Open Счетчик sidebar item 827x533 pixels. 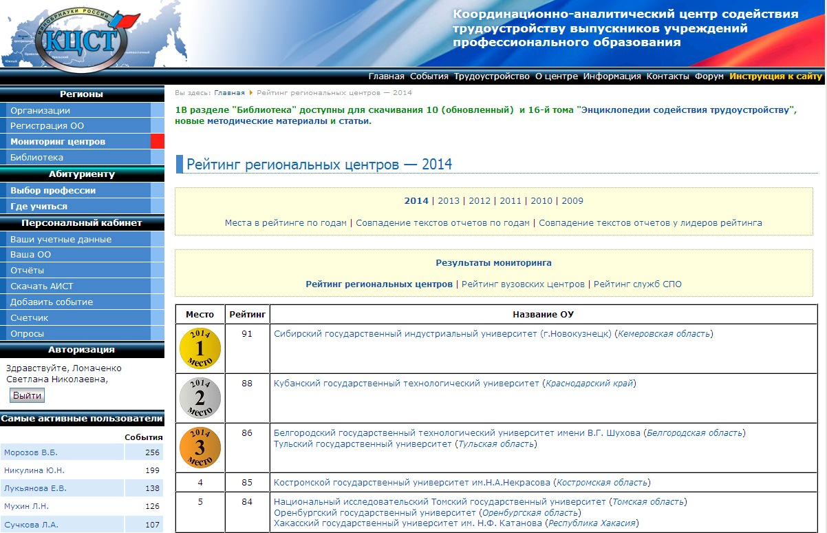click(x=83, y=318)
